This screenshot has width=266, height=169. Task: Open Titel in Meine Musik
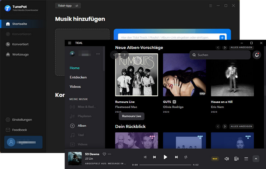(x=77, y=135)
